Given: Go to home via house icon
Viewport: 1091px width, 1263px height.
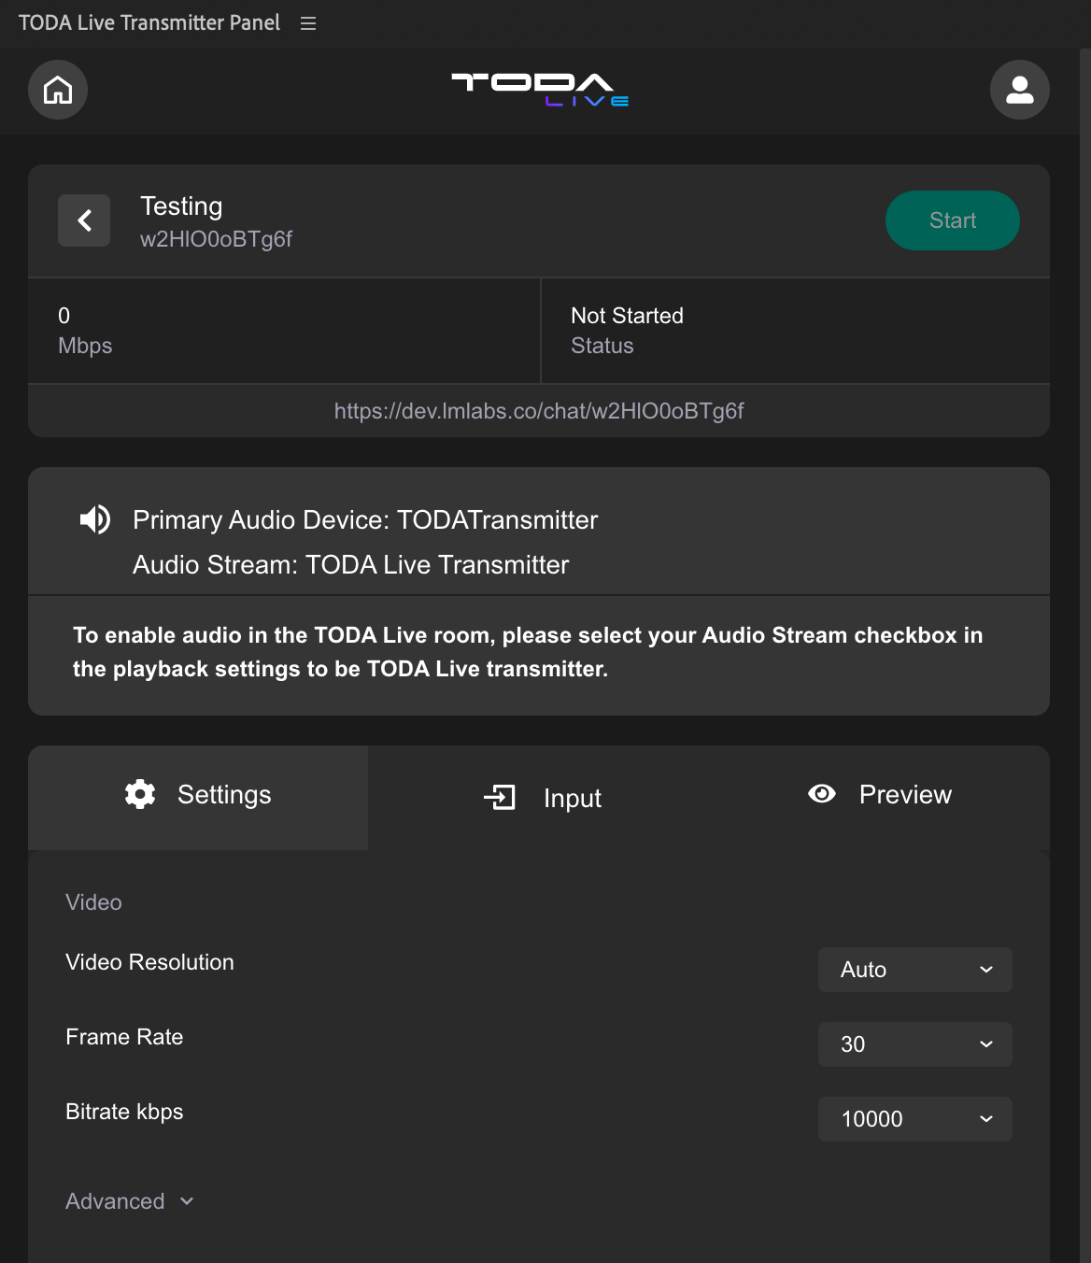Looking at the screenshot, I should pyautogui.click(x=58, y=90).
